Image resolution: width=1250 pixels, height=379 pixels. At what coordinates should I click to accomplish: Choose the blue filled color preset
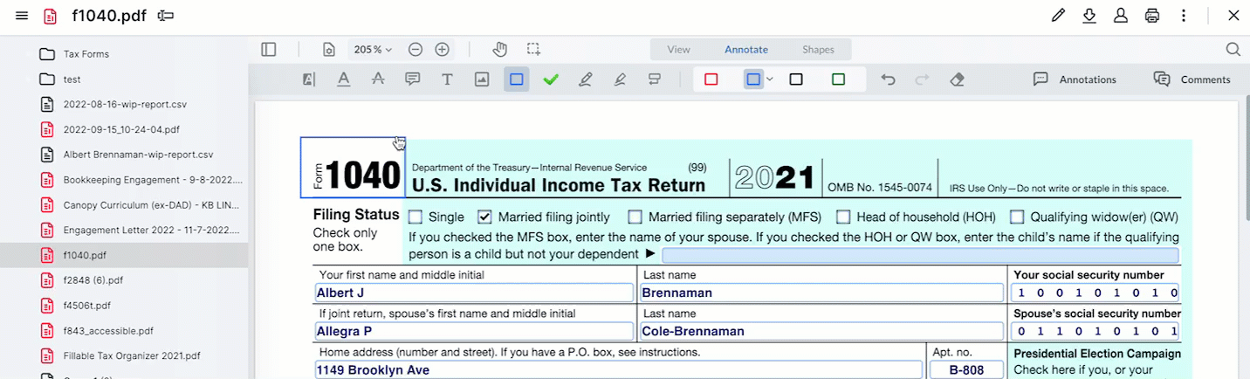(753, 79)
